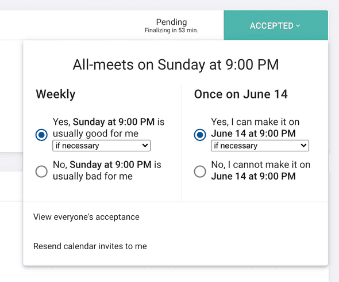Click the arrow icon on June 14's select box
The image size is (339, 282).
pyautogui.click(x=303, y=146)
